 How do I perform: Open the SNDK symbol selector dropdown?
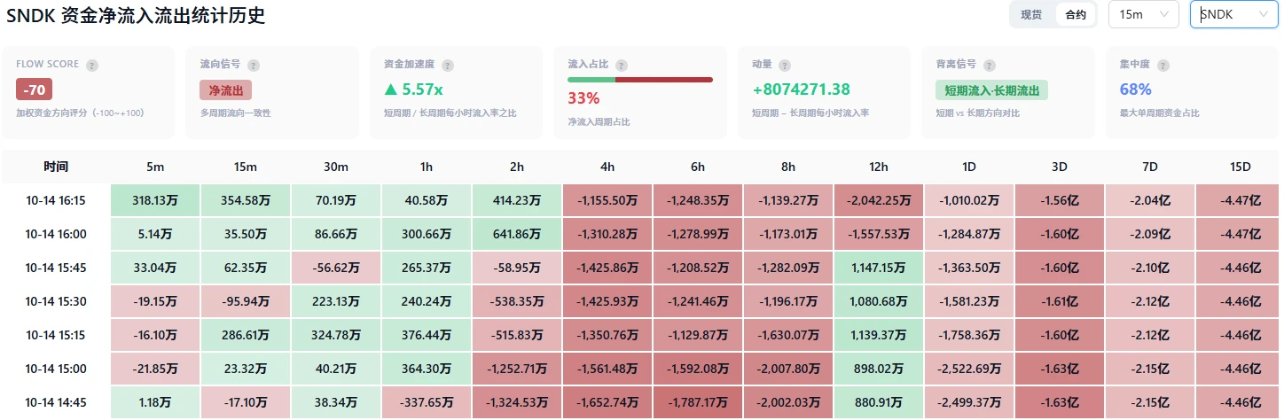click(1233, 14)
